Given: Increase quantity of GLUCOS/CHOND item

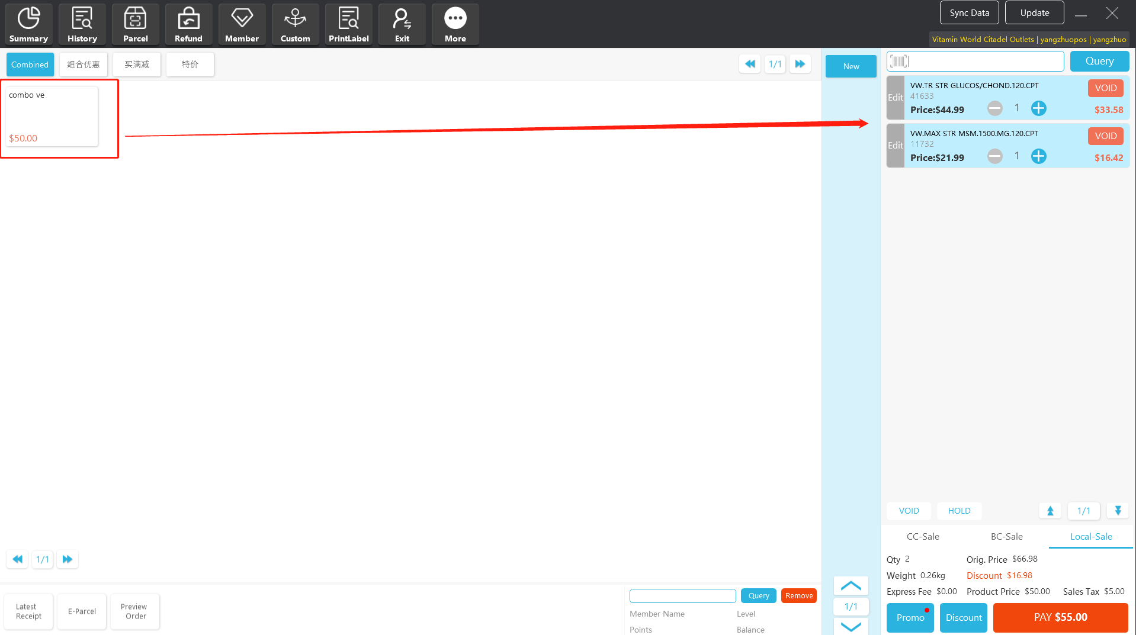Looking at the screenshot, I should [x=1038, y=108].
